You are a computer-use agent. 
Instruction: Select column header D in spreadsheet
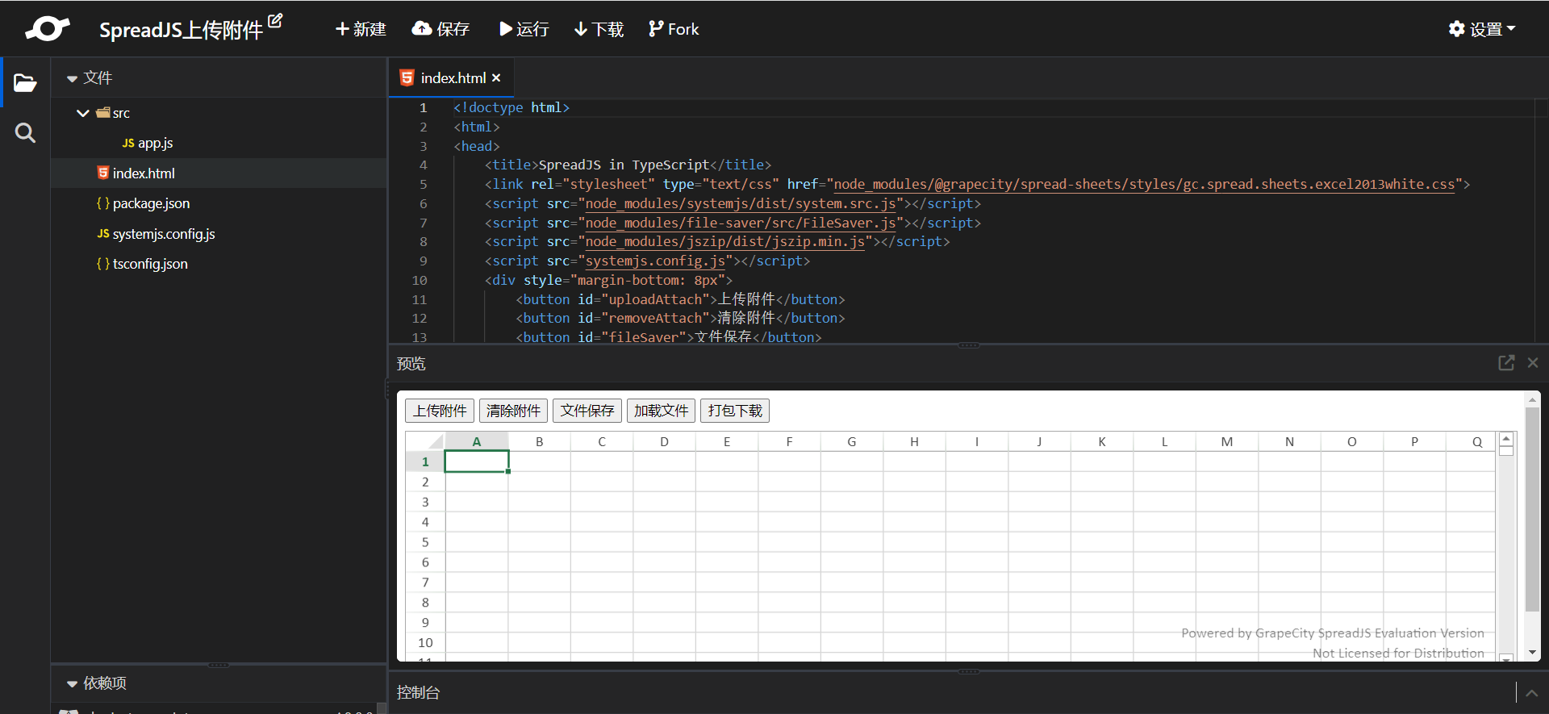[x=664, y=441]
